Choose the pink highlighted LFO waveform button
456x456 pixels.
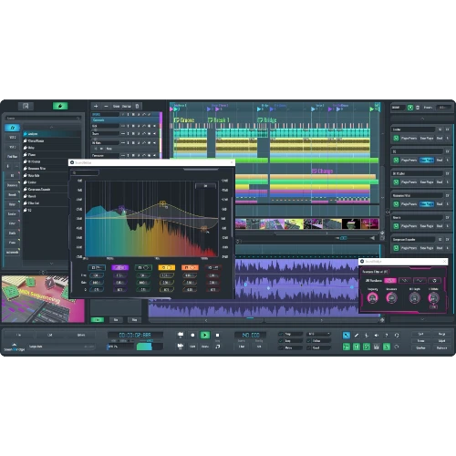pos(390,280)
